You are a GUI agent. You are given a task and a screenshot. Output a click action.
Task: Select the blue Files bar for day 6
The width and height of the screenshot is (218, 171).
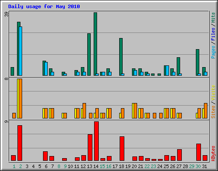46,69
